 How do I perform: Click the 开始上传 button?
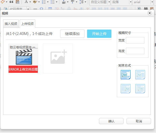[x=99, y=34]
